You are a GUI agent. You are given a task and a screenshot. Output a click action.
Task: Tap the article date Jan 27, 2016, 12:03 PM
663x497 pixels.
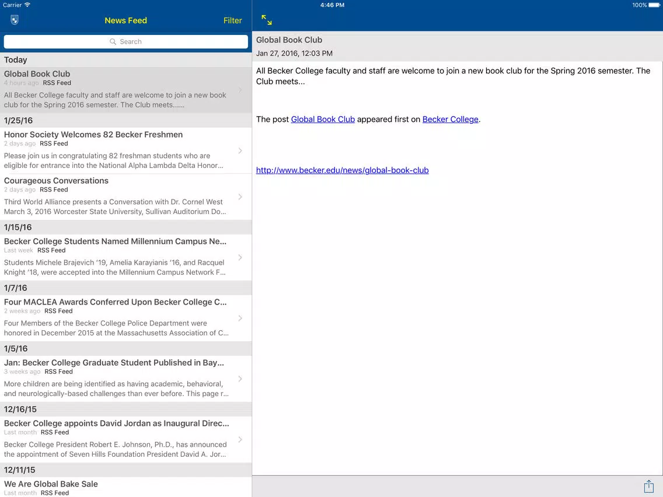tap(294, 53)
